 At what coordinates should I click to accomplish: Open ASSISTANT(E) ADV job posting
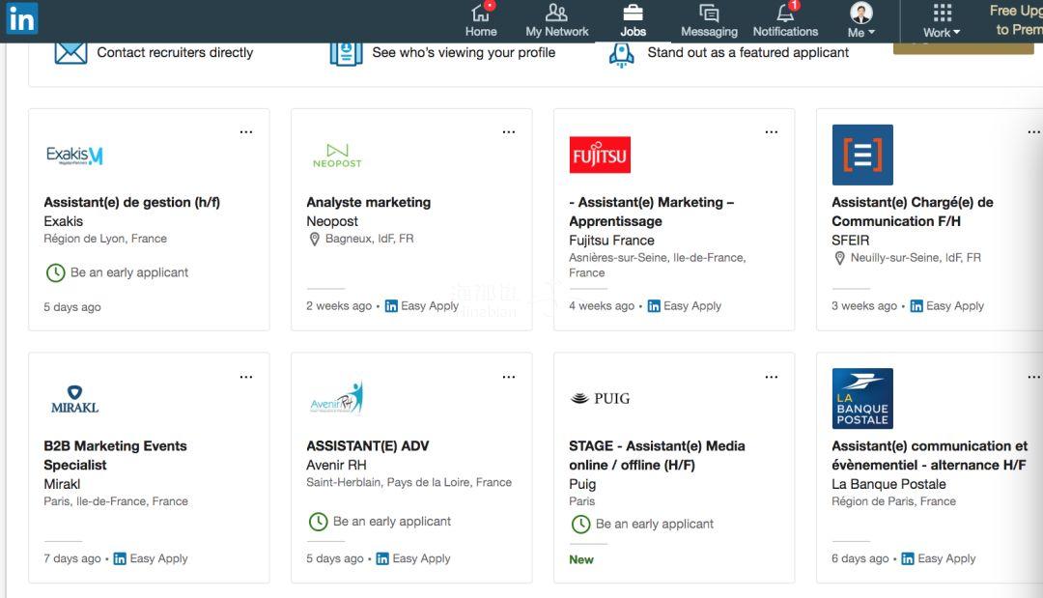coord(367,445)
